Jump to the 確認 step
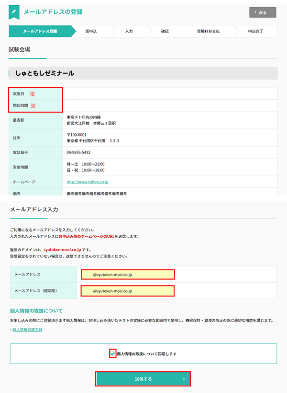 pos(165,31)
